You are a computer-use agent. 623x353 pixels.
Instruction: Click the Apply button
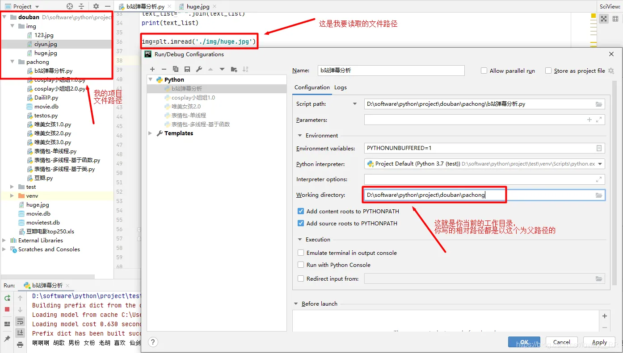(599, 342)
